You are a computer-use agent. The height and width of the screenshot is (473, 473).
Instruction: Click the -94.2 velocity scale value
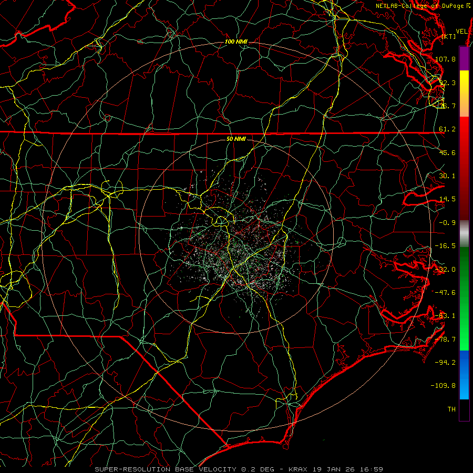[x=445, y=362]
